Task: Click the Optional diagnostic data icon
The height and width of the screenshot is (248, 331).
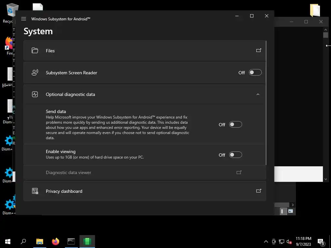Action: pyautogui.click(x=35, y=94)
